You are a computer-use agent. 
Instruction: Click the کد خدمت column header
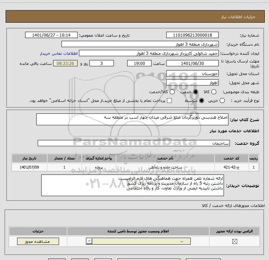tap(231, 158)
